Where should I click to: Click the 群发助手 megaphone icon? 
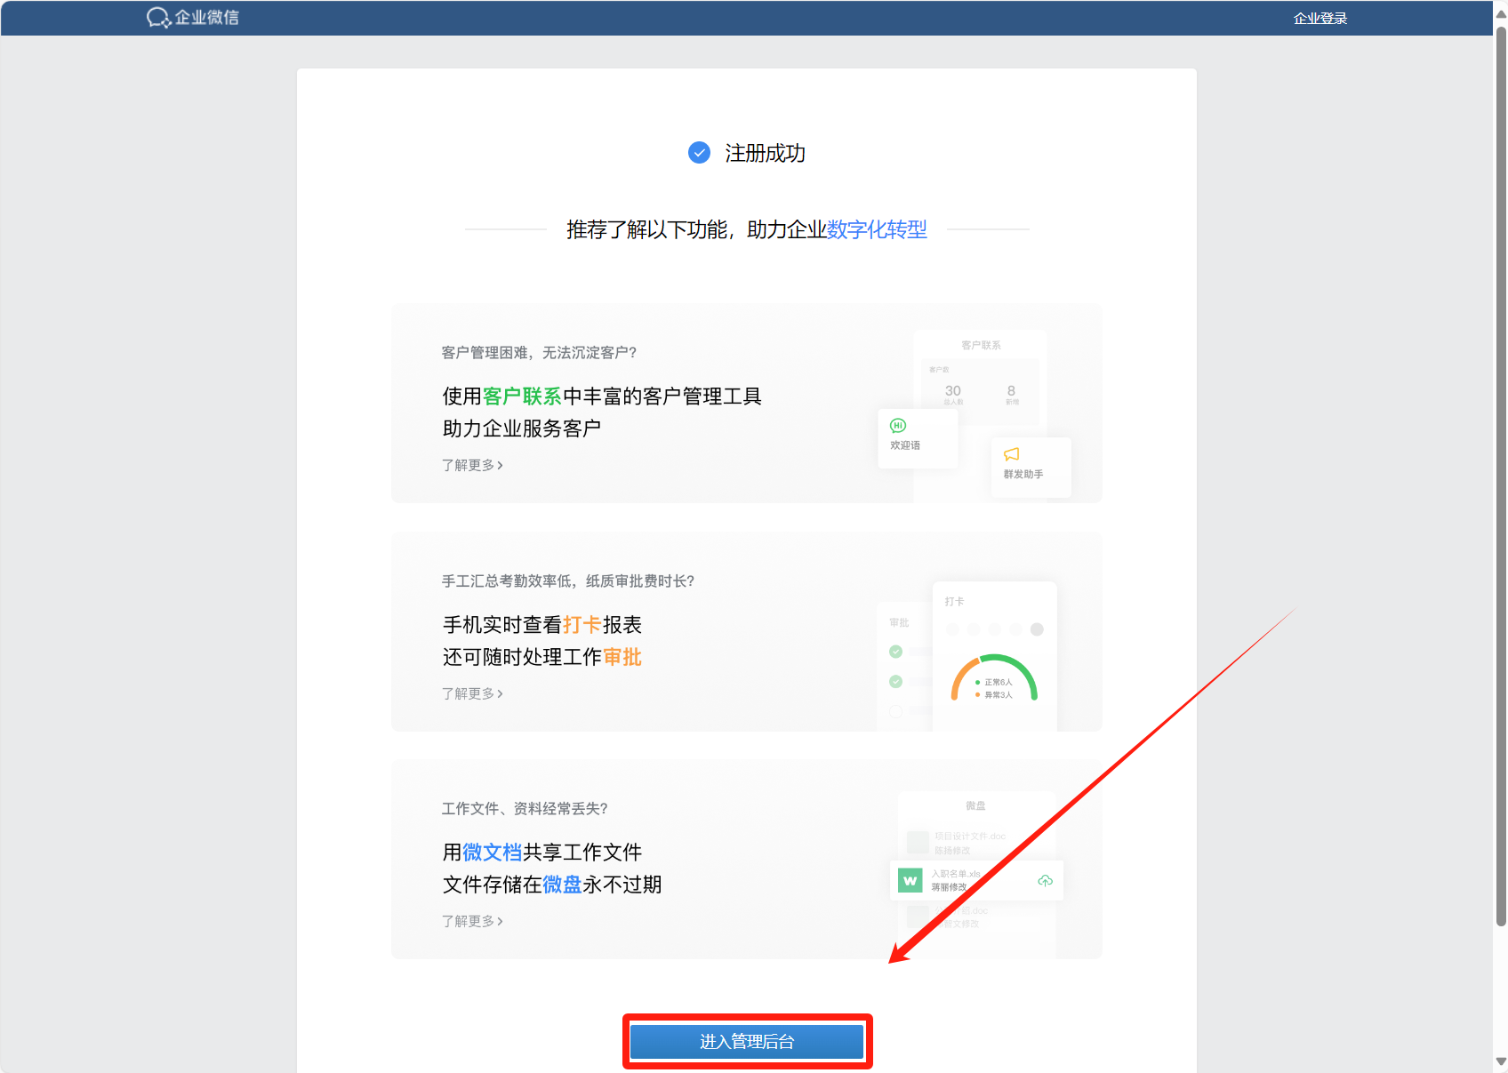pyautogui.click(x=1012, y=455)
